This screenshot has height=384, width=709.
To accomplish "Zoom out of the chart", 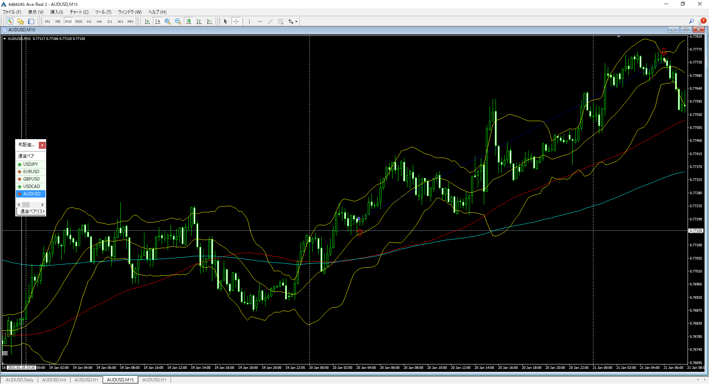I will point(178,21).
